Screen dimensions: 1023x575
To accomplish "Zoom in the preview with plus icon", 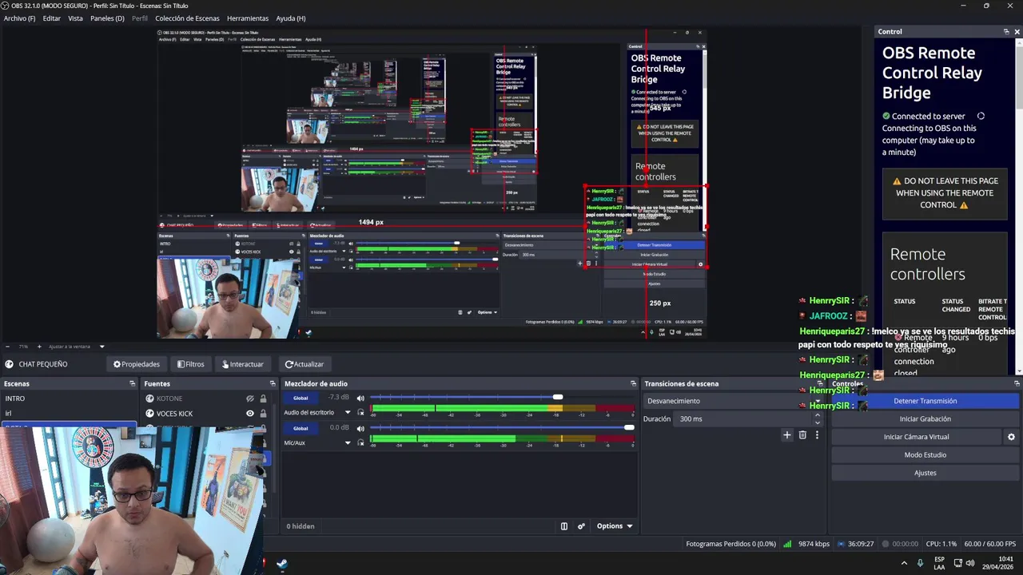I will [39, 347].
